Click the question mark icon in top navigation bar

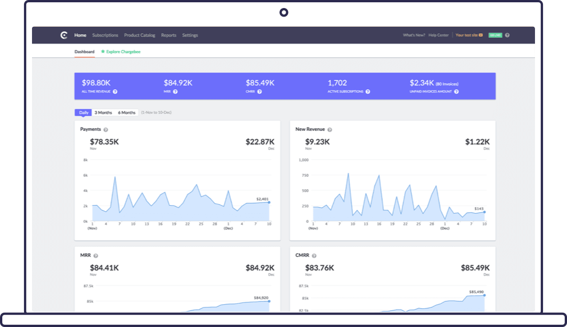pos(507,35)
